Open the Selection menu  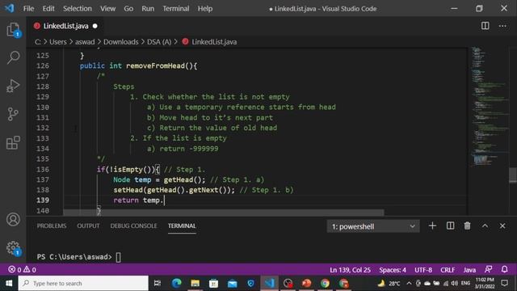coord(78,9)
